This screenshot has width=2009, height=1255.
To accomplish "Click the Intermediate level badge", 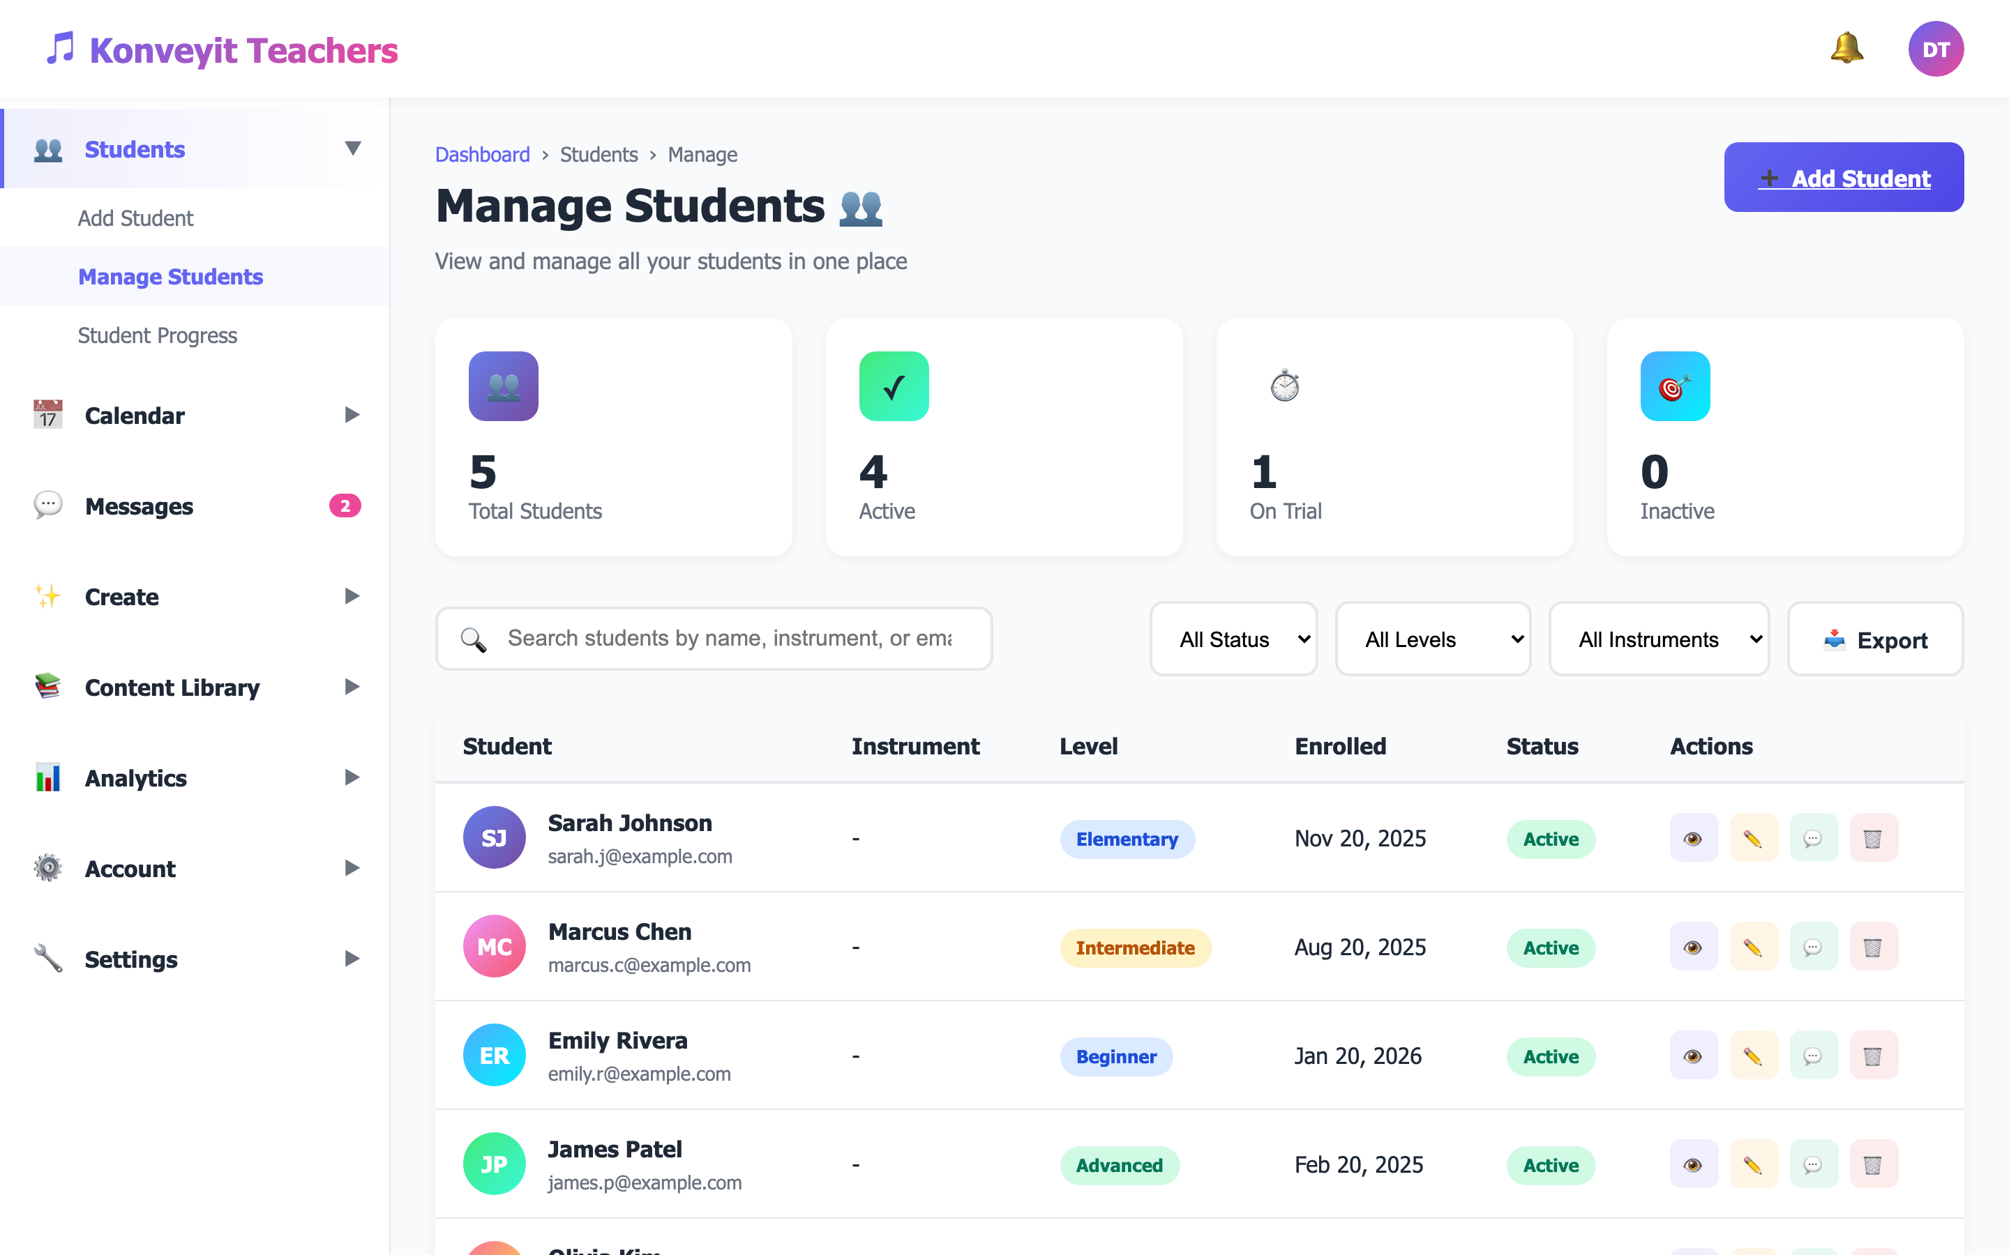I will [1135, 948].
